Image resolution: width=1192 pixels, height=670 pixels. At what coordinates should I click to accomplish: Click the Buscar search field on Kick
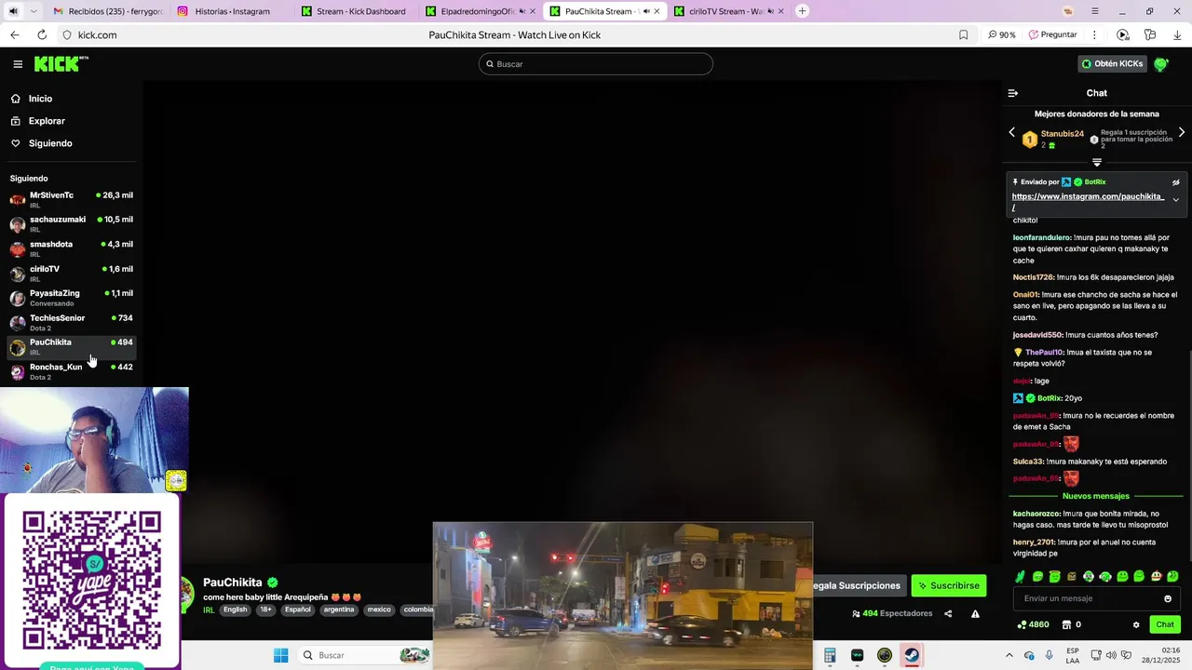pyautogui.click(x=596, y=64)
